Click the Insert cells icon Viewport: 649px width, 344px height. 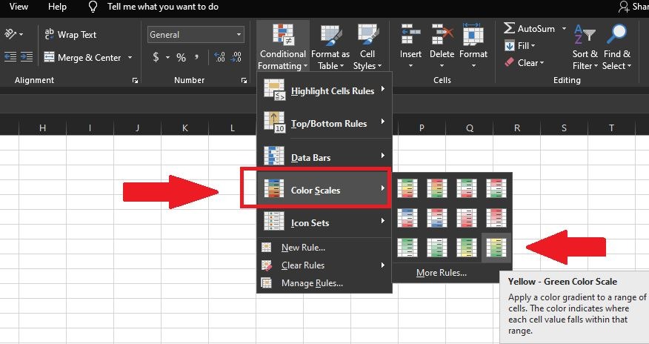tap(410, 35)
